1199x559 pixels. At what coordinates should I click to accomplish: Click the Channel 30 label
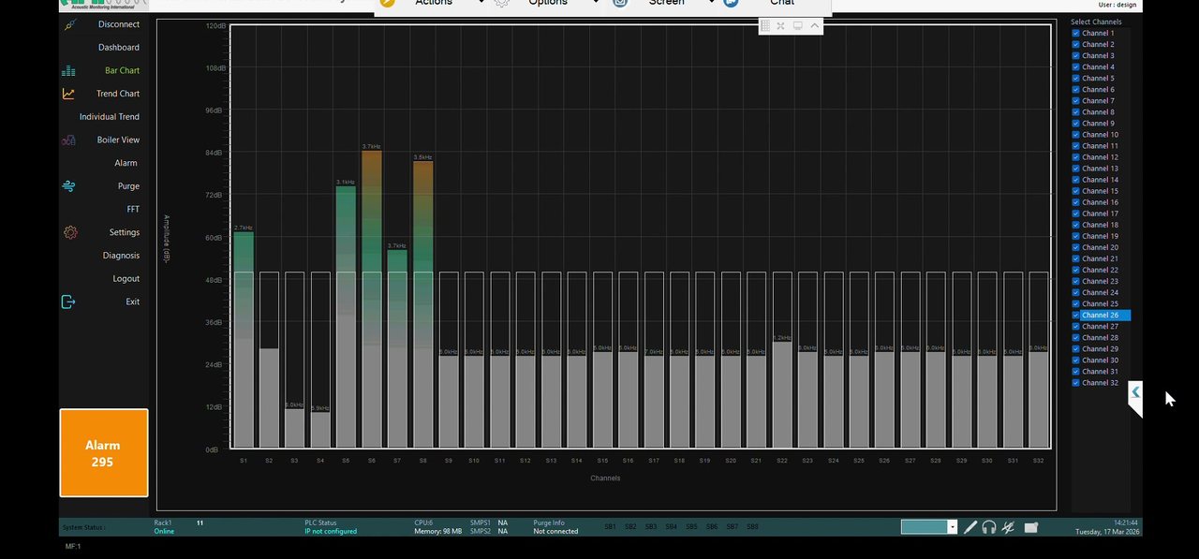(x=1100, y=360)
